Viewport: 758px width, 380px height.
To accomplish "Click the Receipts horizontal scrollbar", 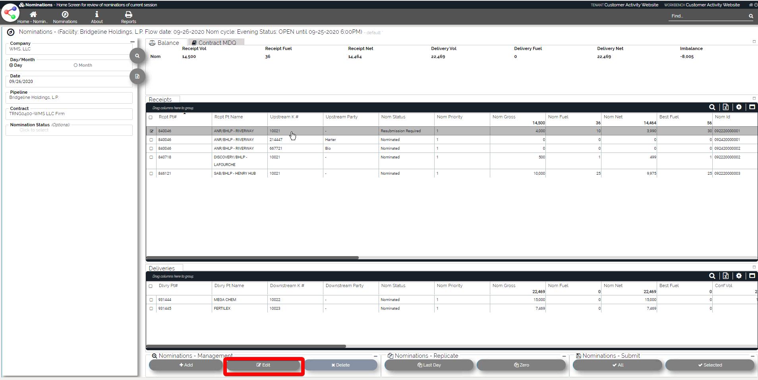I will tap(253, 258).
